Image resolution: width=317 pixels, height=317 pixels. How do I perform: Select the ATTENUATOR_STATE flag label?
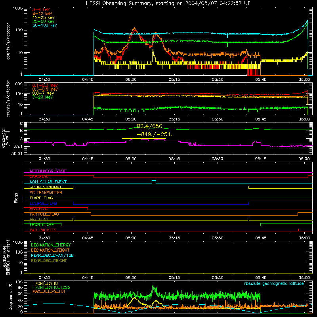48,171
